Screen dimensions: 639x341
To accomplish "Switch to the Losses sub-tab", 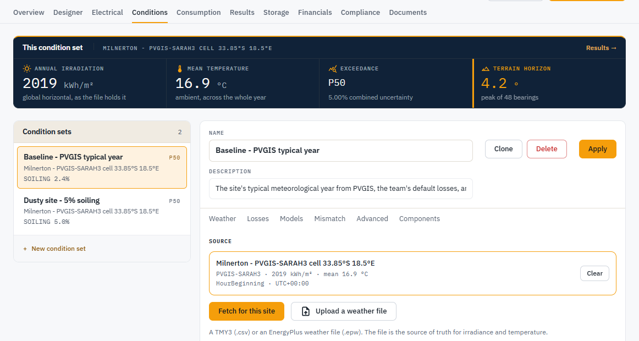I will point(258,219).
